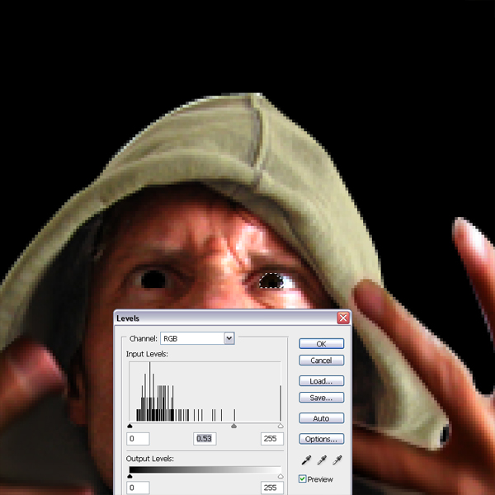Click the input white point slider
Screen dimensions: 495x495
coord(280,427)
